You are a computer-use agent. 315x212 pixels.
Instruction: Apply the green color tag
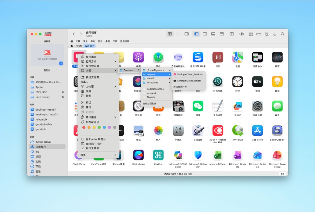(99, 128)
